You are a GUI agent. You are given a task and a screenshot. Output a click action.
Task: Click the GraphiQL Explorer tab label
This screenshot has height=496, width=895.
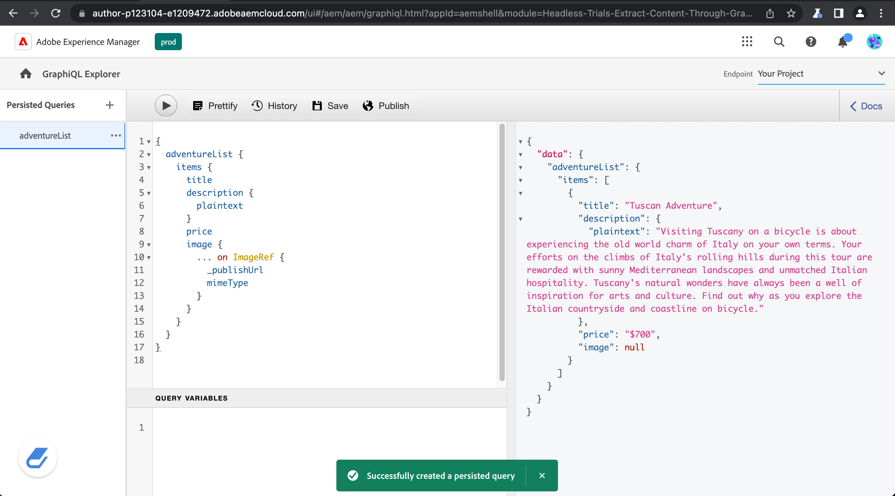coord(80,73)
